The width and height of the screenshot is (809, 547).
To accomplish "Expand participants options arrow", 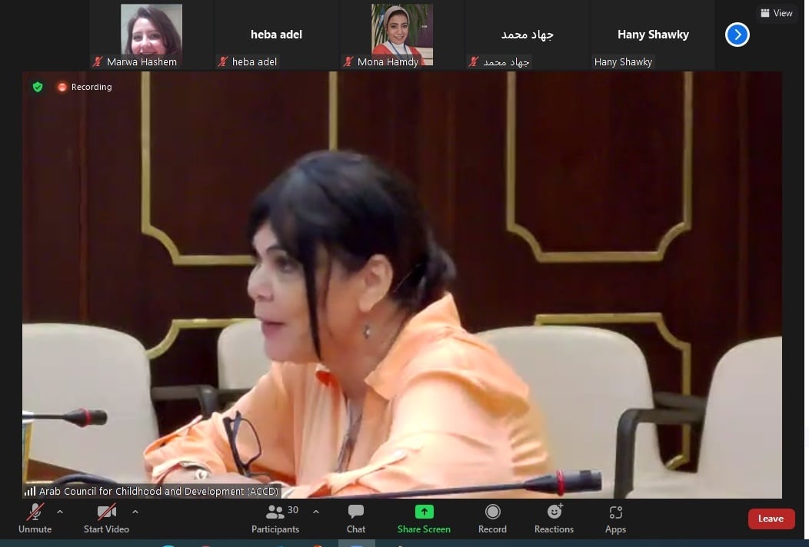I will click(x=315, y=512).
